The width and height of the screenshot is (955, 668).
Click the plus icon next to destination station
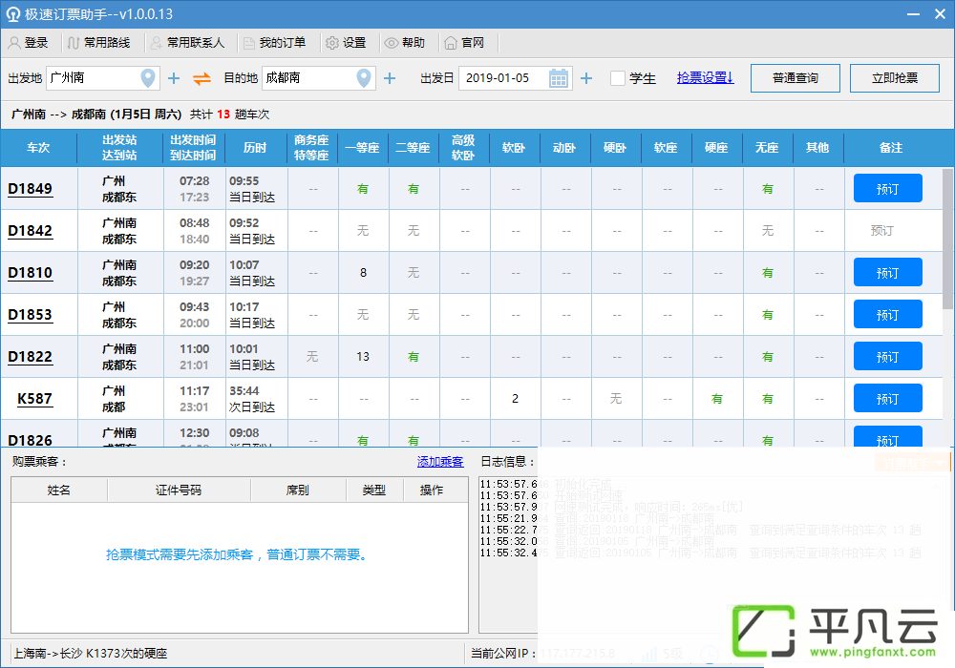point(390,78)
